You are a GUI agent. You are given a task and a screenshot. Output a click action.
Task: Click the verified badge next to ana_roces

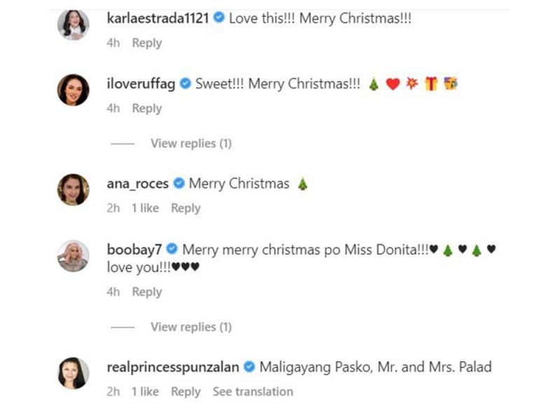coord(179,184)
